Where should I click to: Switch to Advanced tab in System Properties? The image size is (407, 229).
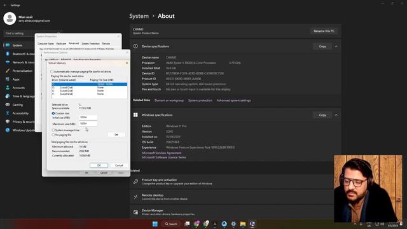(74, 43)
